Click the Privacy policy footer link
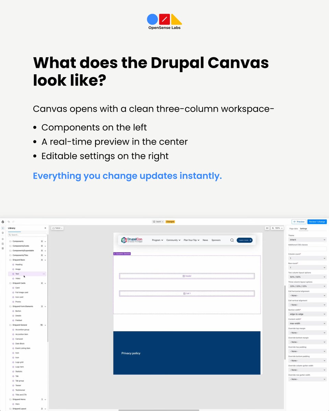Viewport: 329px width, 411px height. [x=131, y=353]
